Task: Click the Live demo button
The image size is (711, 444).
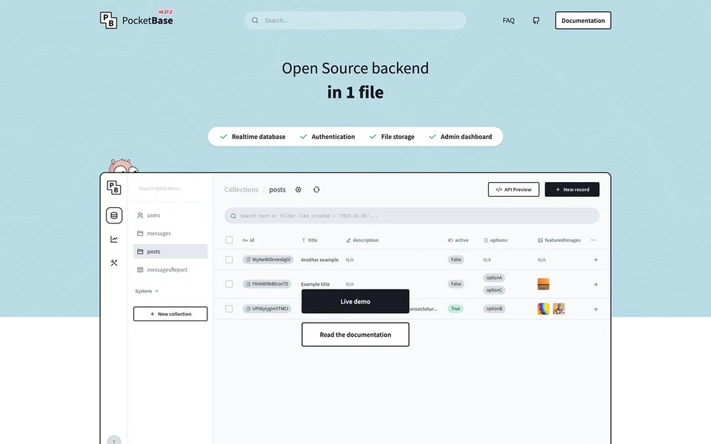Action: coord(355,301)
